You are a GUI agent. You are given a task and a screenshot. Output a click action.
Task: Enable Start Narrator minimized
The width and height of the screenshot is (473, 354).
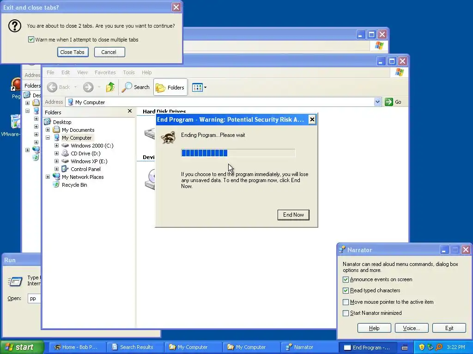pos(346,313)
